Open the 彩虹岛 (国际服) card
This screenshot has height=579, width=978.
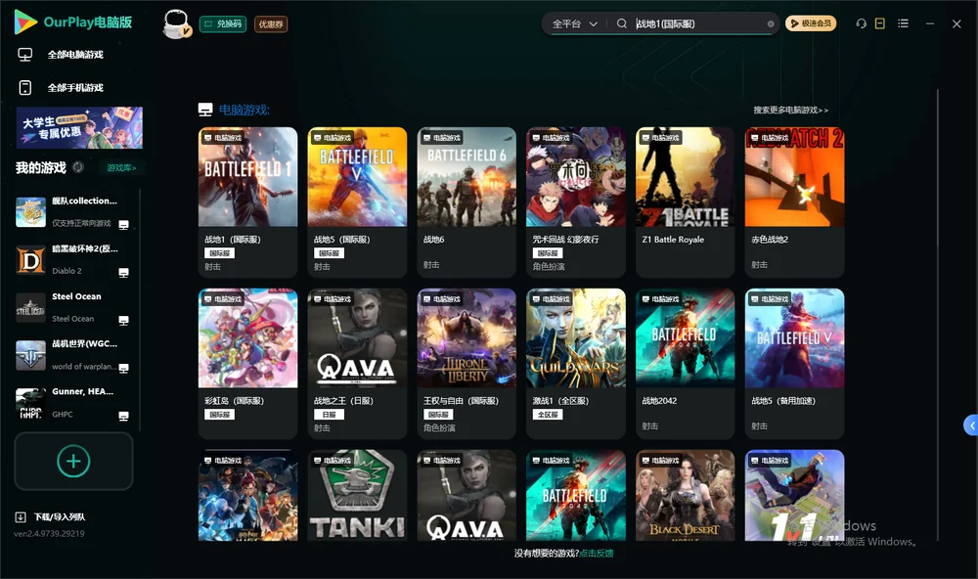(247, 364)
